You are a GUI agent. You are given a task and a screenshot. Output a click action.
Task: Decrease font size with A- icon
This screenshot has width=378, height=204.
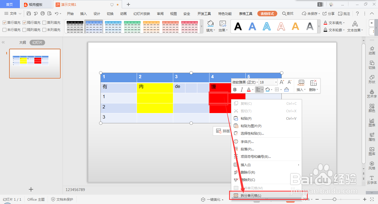pos(289,82)
